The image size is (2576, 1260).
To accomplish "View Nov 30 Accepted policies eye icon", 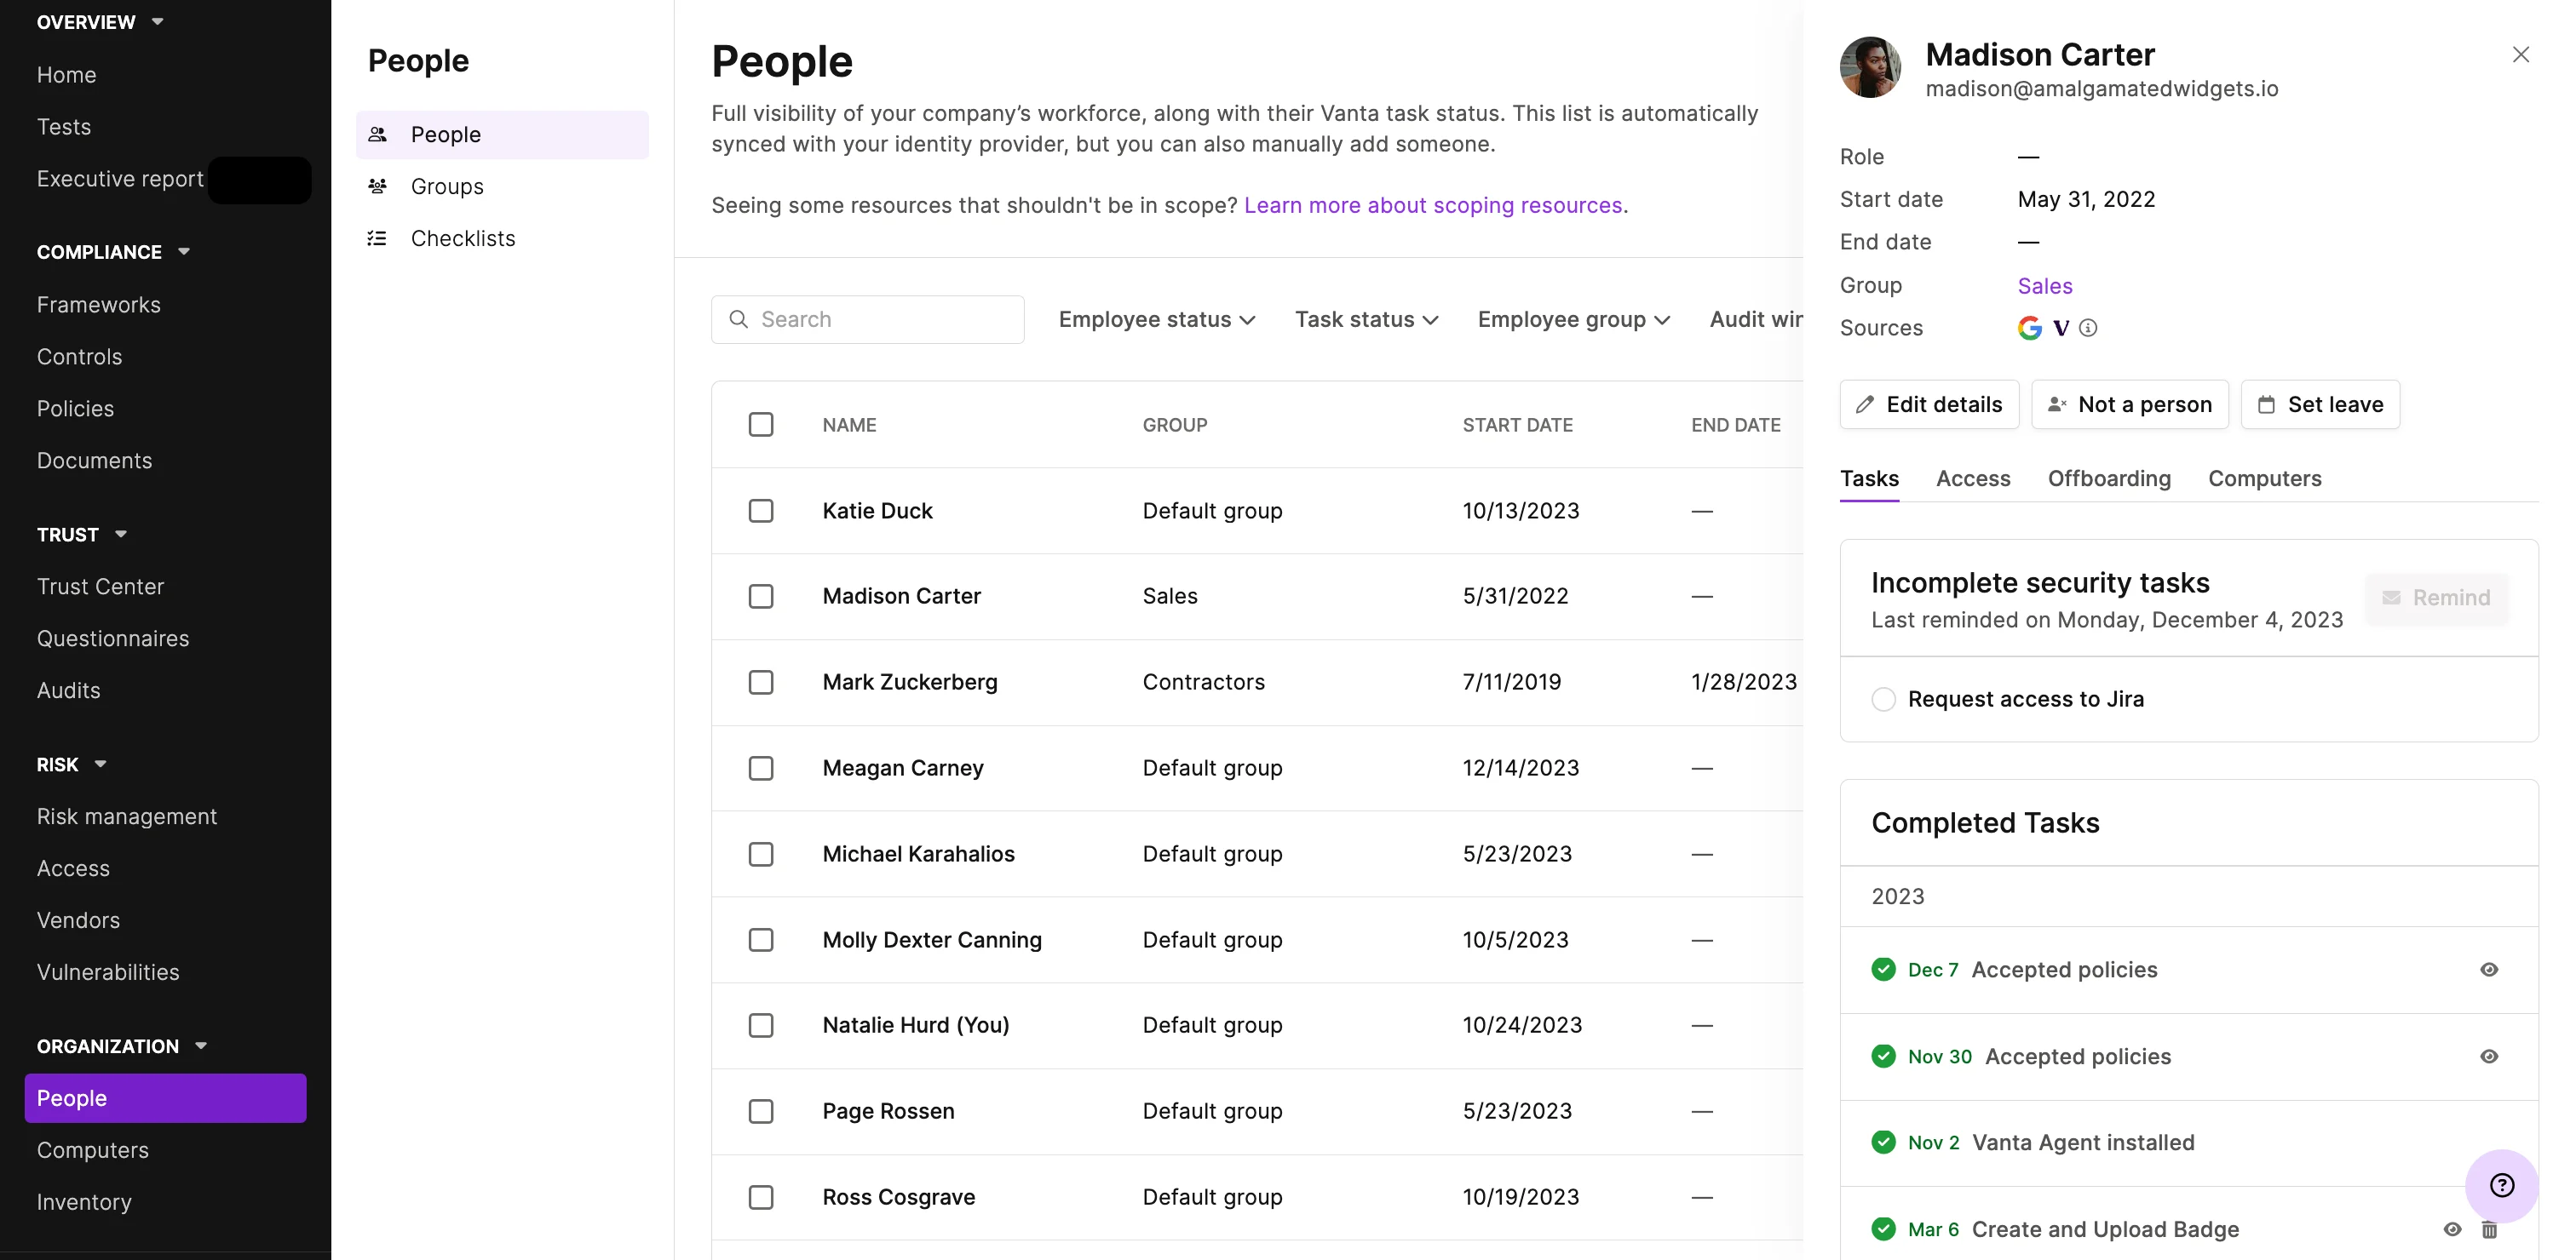I will coord(2489,1057).
